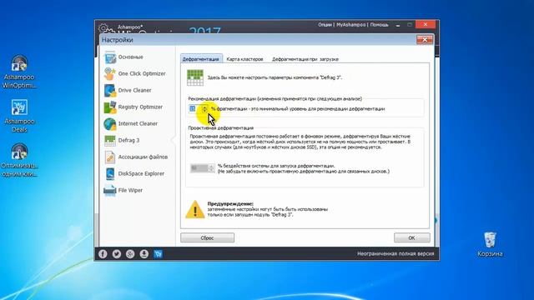Click the blue Ashampoo Deals icon in bottom bar
The image size is (534, 300).
(158, 253)
